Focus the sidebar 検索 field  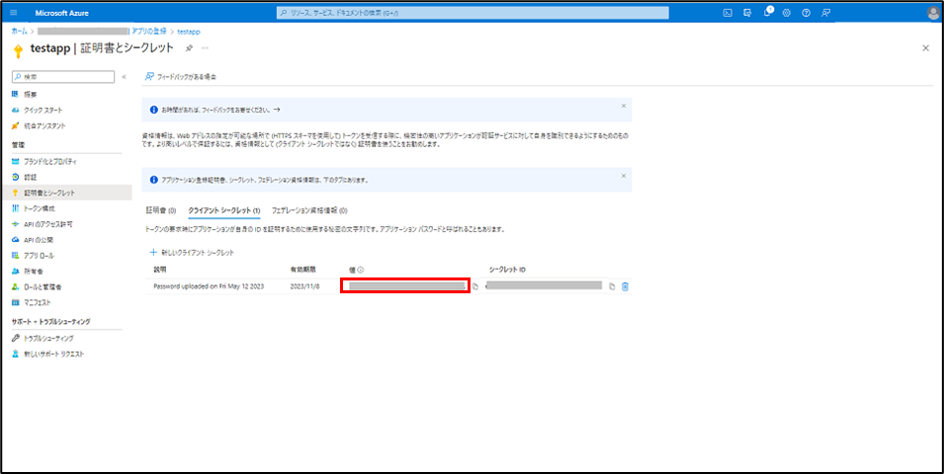pyautogui.click(x=63, y=77)
